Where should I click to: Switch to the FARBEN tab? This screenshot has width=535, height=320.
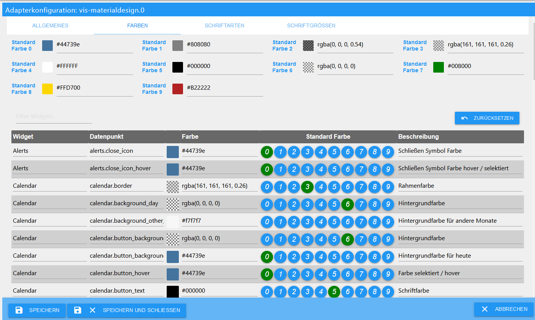point(137,25)
